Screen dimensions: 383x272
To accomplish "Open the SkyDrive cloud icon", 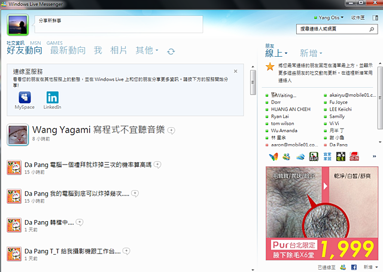I will [x=300, y=157].
